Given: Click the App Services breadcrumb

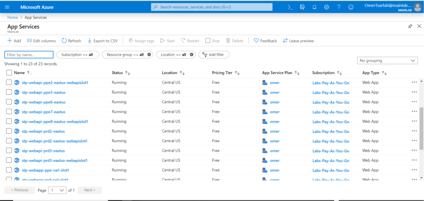Looking at the screenshot, I should pos(36,17).
